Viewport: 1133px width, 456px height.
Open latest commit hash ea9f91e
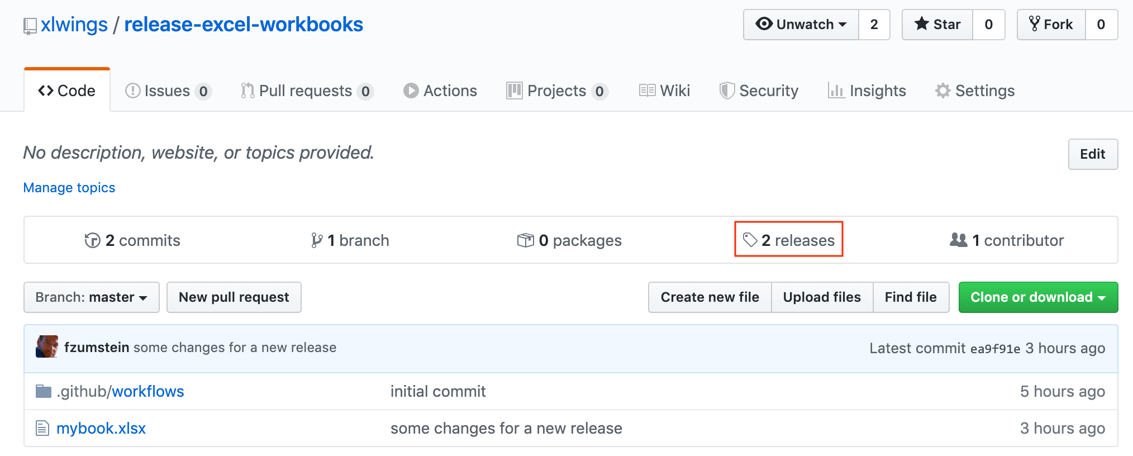tap(995, 349)
